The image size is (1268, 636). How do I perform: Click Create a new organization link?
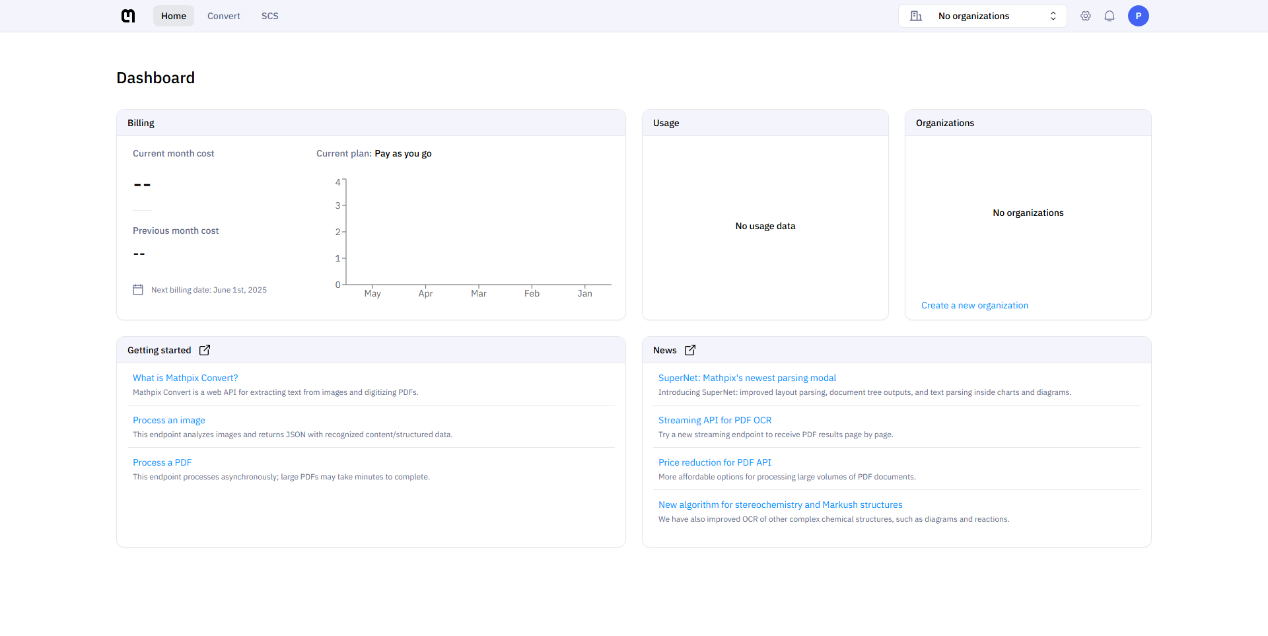click(974, 305)
